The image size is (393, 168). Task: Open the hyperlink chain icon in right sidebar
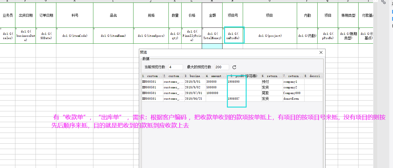click(x=384, y=2)
